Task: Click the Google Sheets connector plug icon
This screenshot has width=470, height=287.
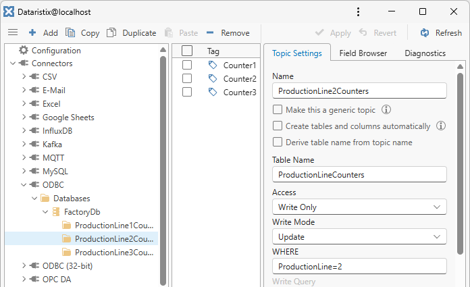Action: 34,117
